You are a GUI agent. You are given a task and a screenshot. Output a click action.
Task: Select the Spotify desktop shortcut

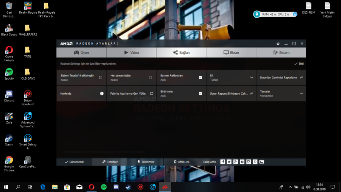(9, 74)
